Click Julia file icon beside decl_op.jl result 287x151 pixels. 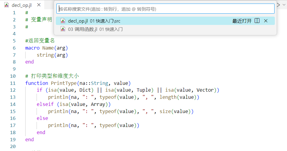pos(63,21)
